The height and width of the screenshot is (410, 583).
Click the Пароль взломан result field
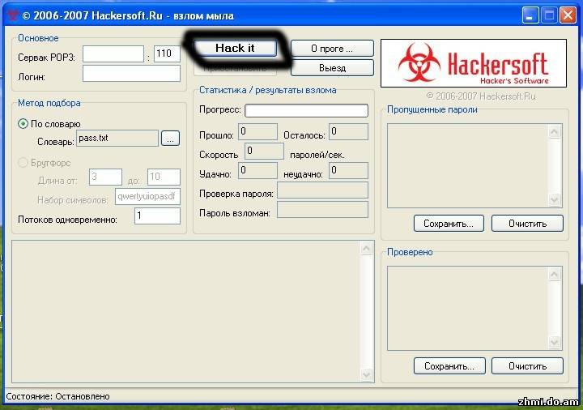tap(323, 210)
